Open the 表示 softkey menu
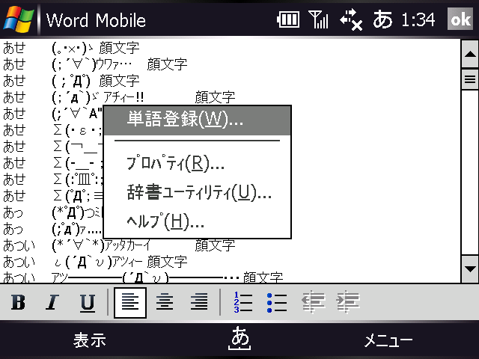The height and width of the screenshot is (359, 479). (x=90, y=340)
